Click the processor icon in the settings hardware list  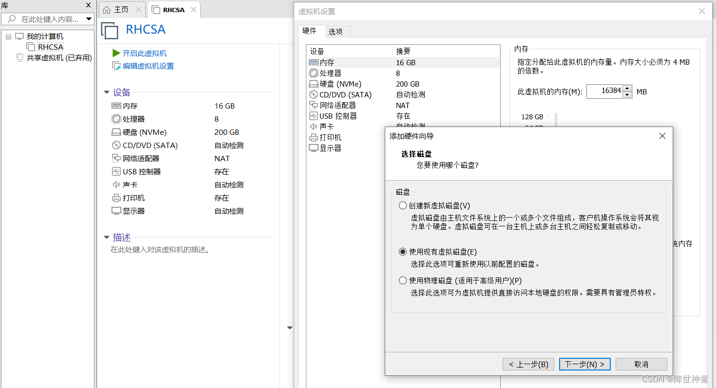coord(314,73)
